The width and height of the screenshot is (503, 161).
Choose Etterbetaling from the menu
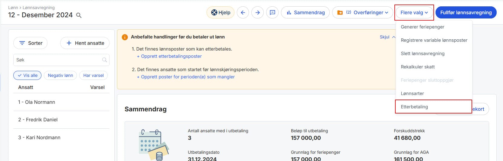click(414, 107)
